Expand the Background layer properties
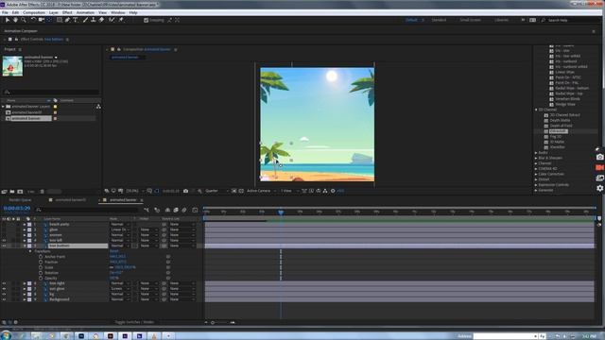Viewport: 605px width, 340px height. tap(25, 299)
